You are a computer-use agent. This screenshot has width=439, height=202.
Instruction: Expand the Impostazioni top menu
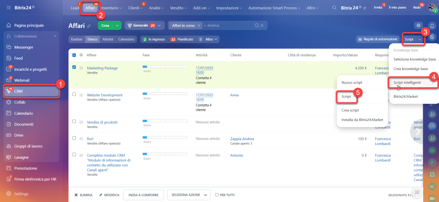229,8
